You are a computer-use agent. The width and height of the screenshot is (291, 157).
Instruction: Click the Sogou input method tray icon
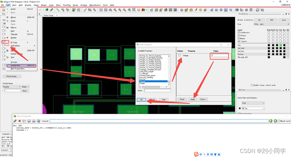coord(196,154)
